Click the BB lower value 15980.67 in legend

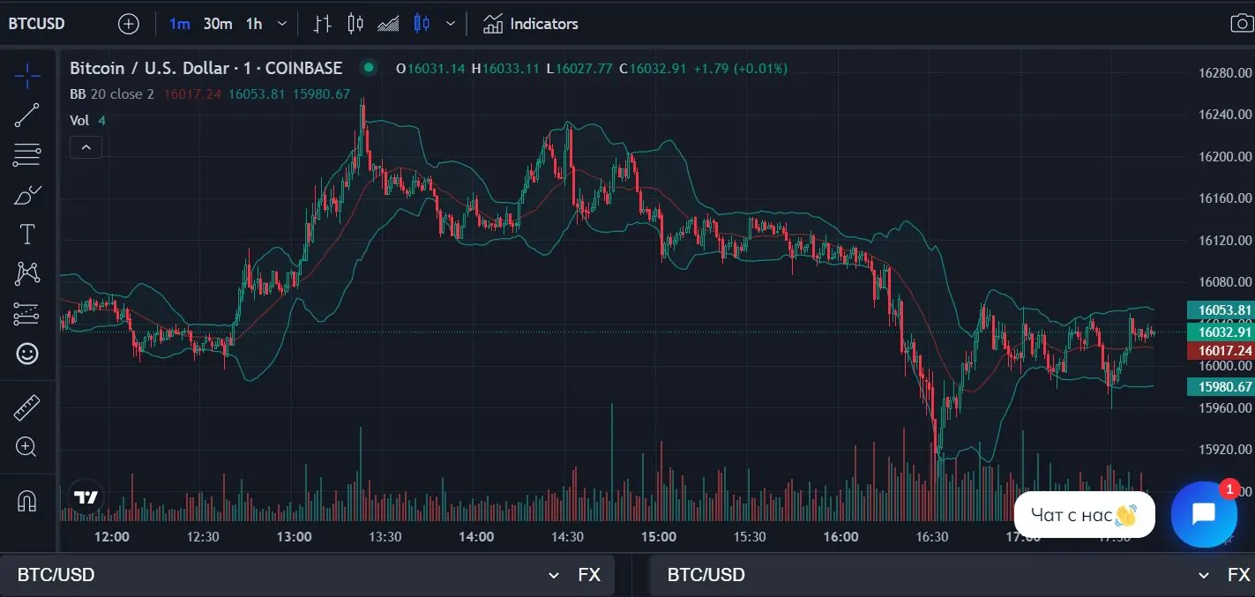(322, 94)
